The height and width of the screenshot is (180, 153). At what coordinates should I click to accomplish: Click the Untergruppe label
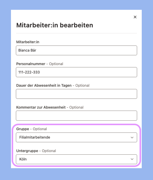point(27,151)
